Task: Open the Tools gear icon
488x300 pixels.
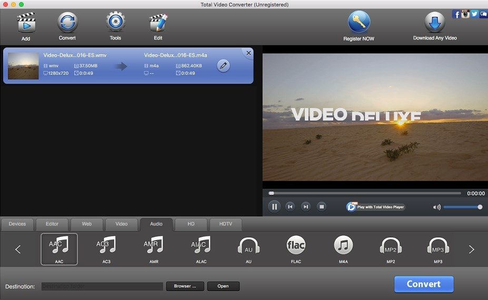Action: (115, 22)
